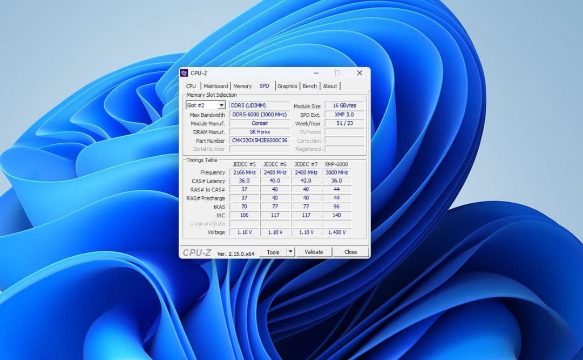The height and width of the screenshot is (360, 583).
Task: View the About tab
Action: (330, 85)
